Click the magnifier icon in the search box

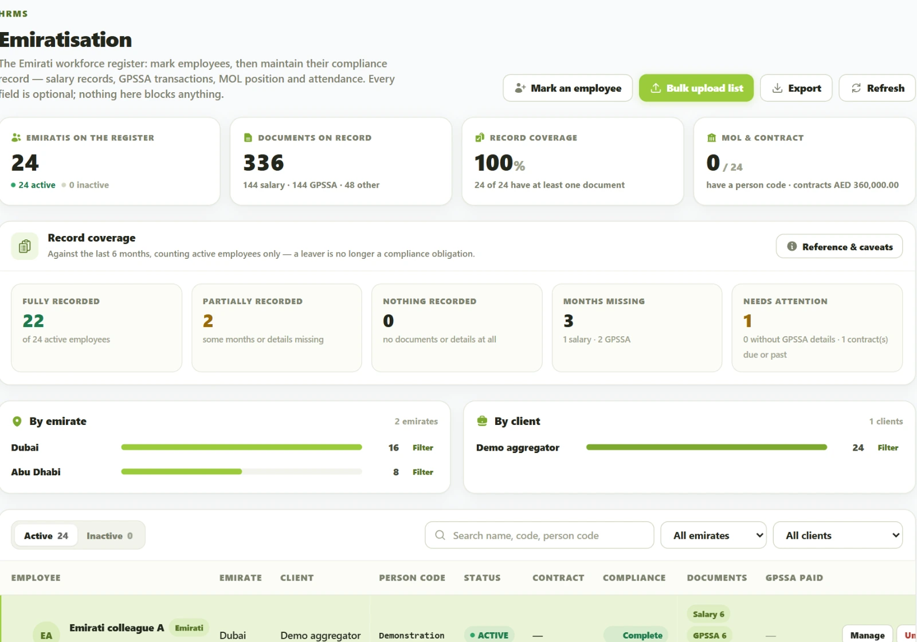point(440,535)
